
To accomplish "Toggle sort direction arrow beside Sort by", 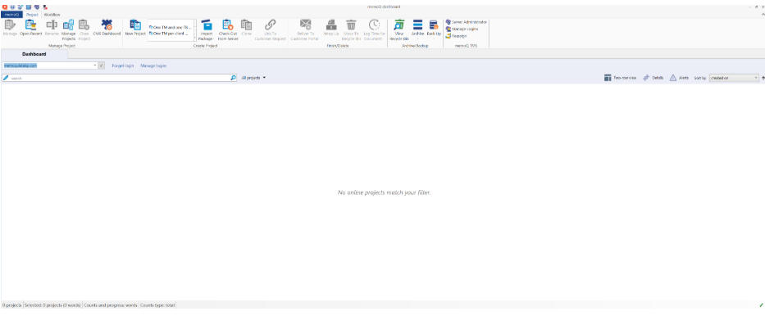I will click(x=763, y=78).
